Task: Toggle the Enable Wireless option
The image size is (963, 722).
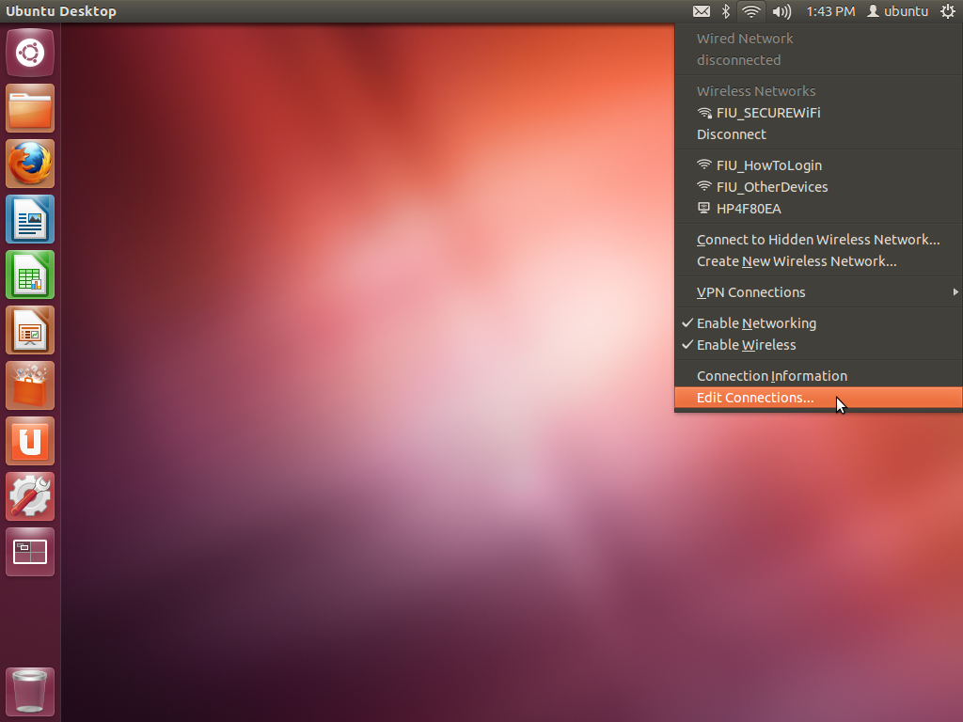Action: (x=746, y=345)
